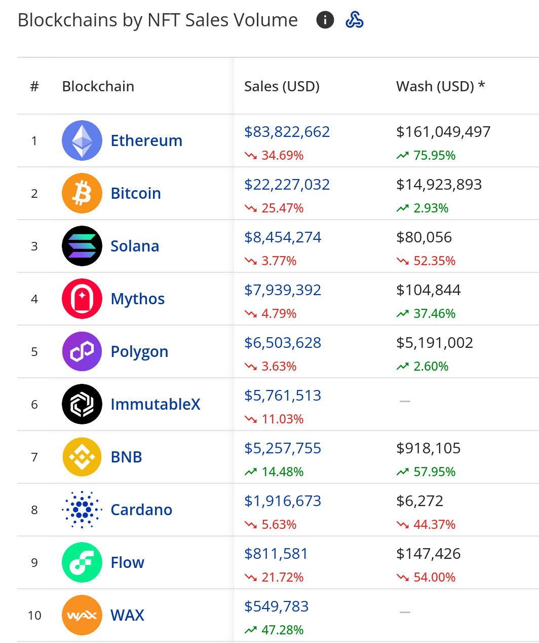Click the Mythos logo icon
The height and width of the screenshot is (643, 539).
[x=82, y=299]
